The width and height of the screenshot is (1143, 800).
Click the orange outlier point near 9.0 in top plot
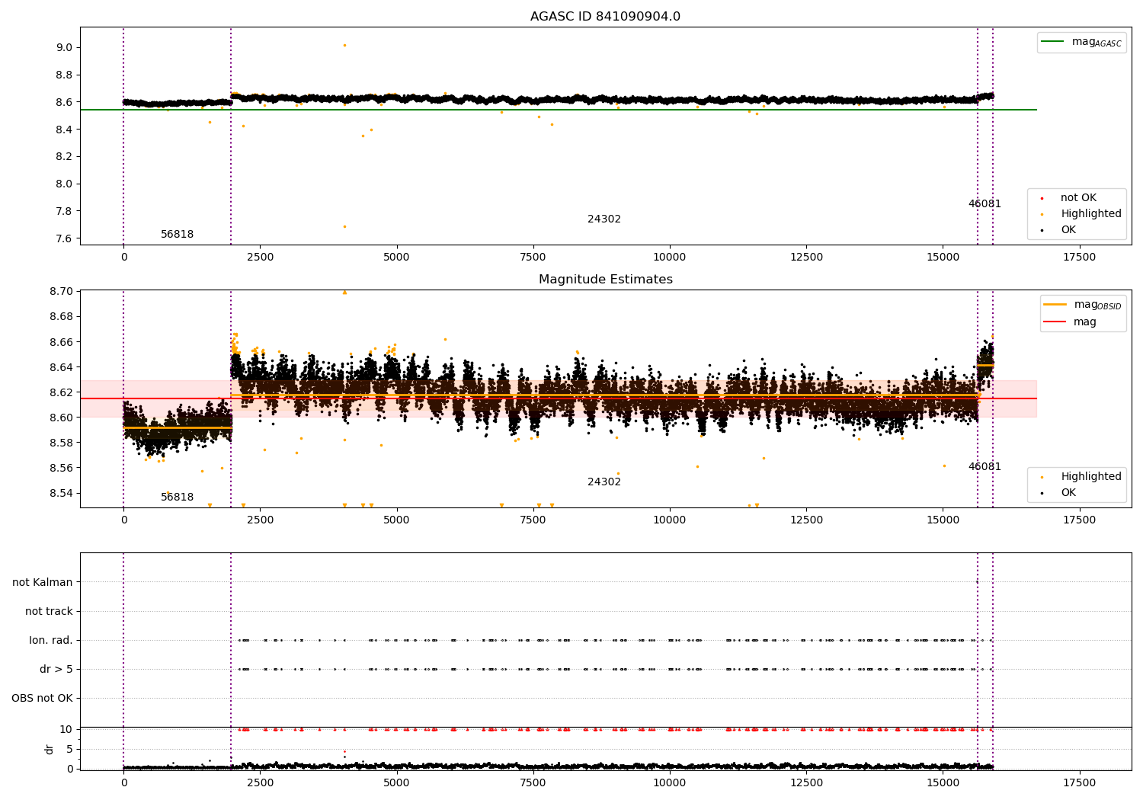tap(344, 45)
